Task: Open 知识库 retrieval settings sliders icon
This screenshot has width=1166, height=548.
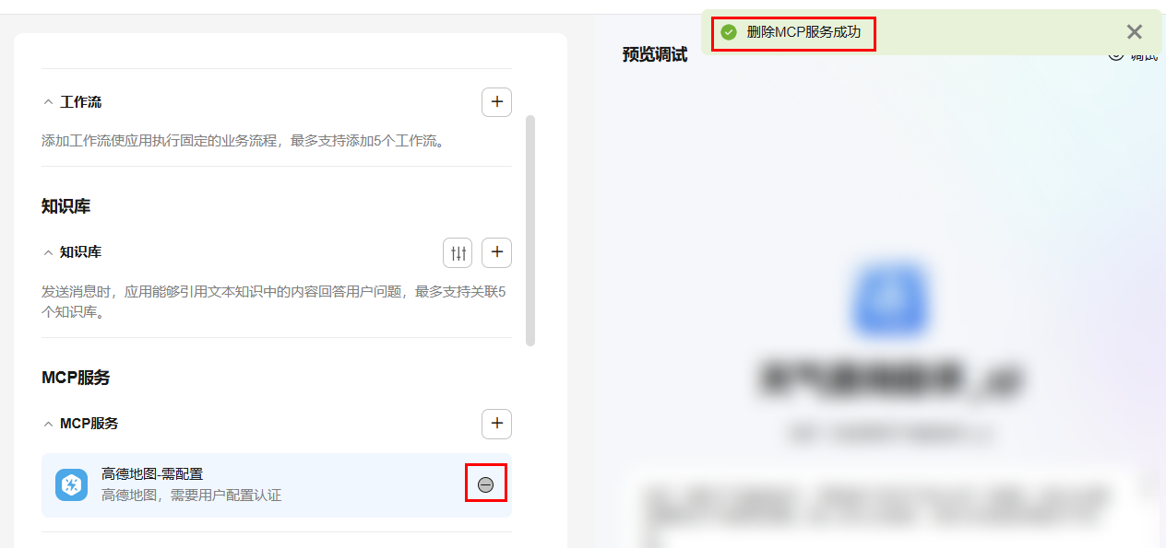Action: [458, 252]
